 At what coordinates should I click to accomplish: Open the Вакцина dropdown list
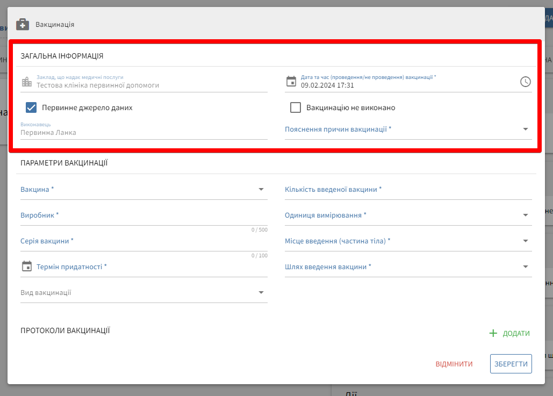[261, 189]
